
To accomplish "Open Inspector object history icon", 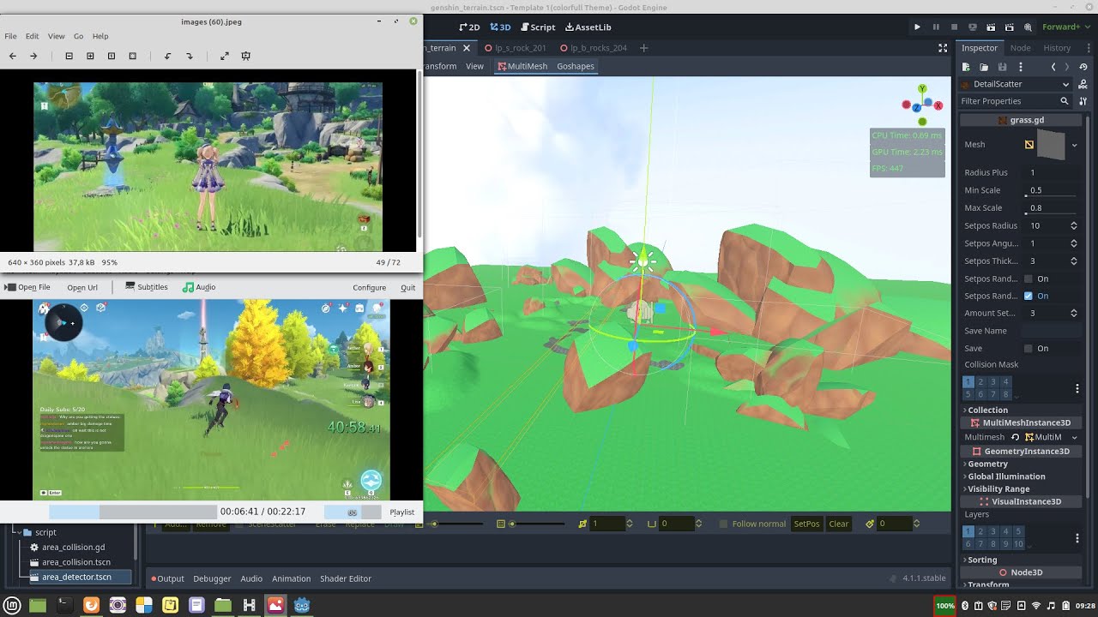I will pyautogui.click(x=1083, y=67).
